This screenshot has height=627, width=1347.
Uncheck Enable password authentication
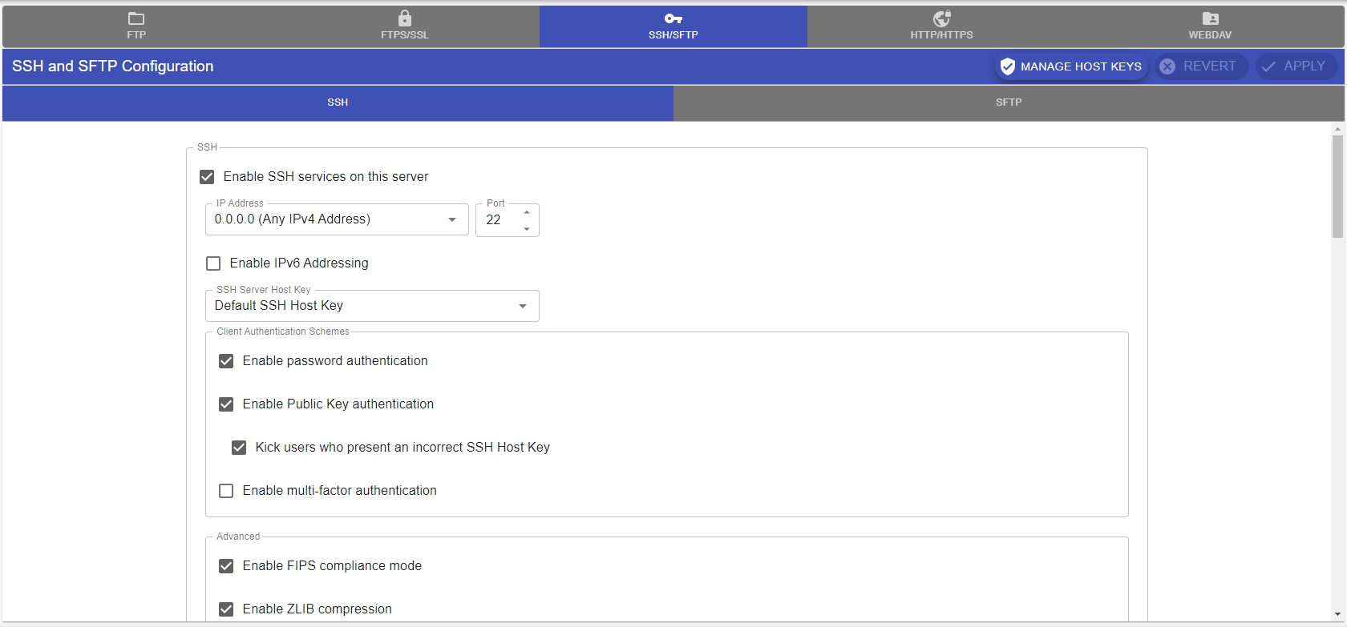tap(226, 361)
